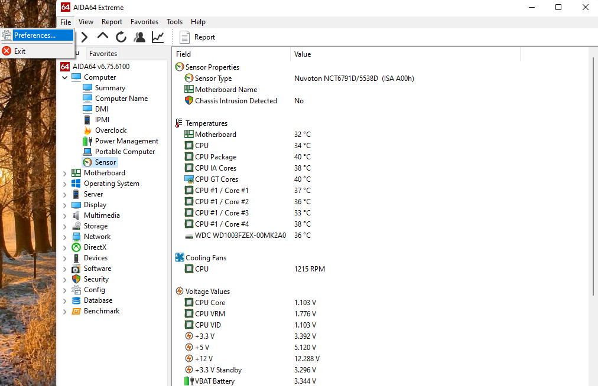Click the Power Management battery icon
Screen dimensions: 598x386
tap(87, 141)
